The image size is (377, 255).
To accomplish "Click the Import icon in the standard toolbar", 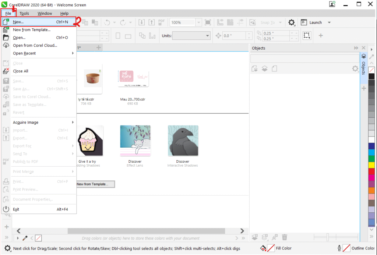I will 142,22.
